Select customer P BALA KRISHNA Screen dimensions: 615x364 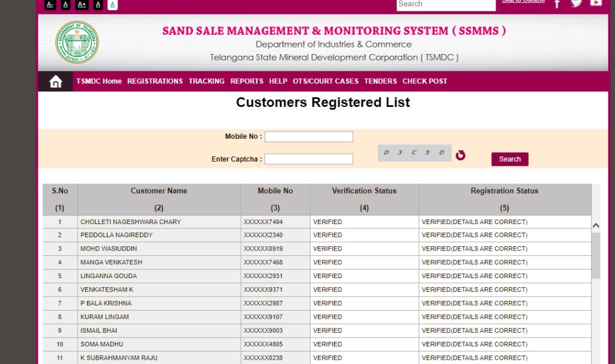coord(106,303)
